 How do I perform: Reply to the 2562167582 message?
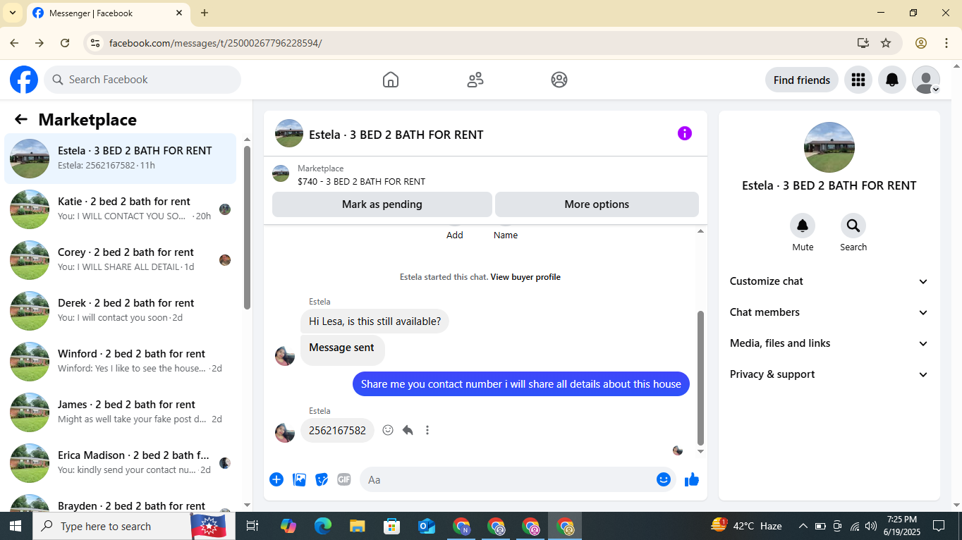coord(408,430)
